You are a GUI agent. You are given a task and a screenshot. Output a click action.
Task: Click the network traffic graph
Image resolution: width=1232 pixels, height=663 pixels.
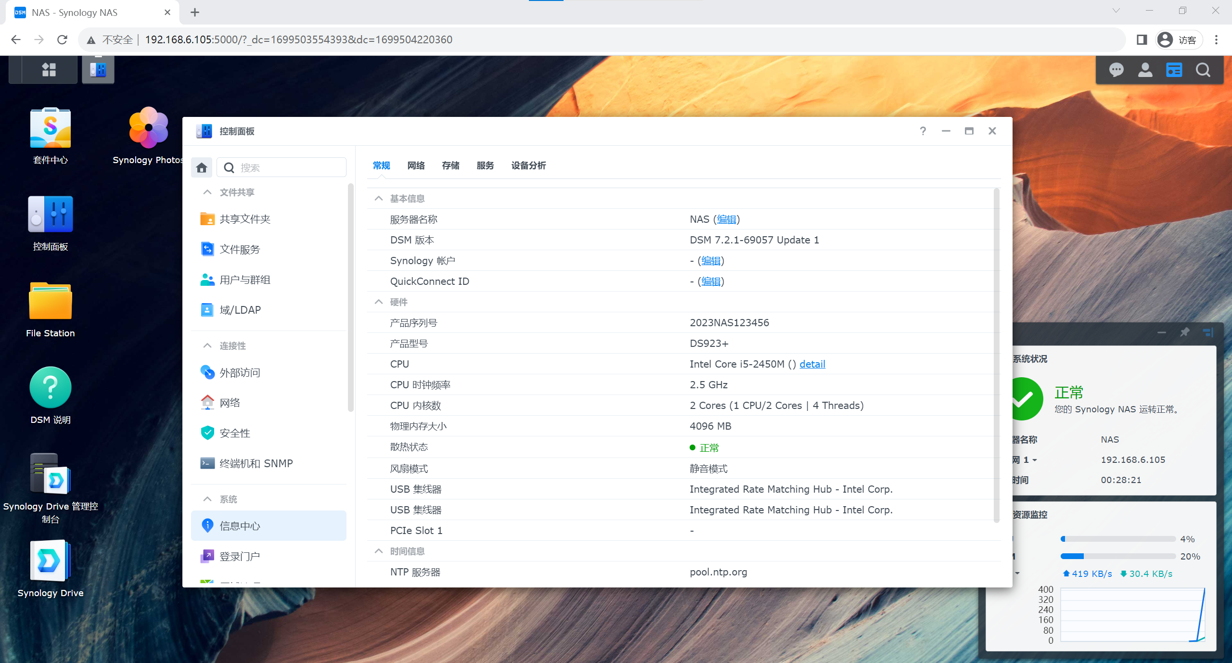click(1132, 615)
